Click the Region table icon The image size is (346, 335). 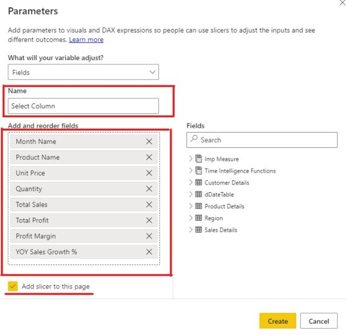[x=198, y=218]
